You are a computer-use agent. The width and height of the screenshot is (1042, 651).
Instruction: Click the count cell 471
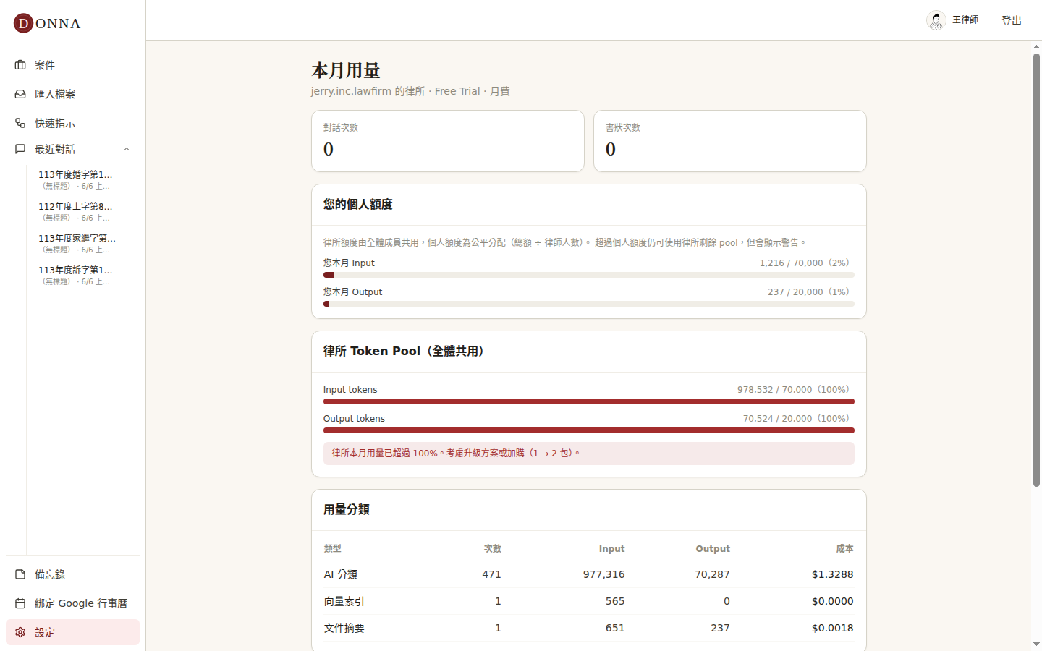[x=492, y=574]
